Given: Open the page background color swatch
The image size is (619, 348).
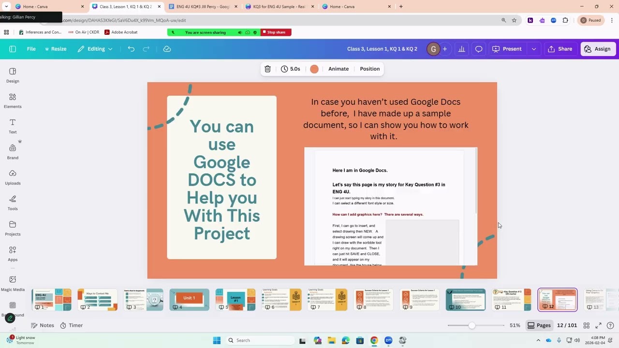Looking at the screenshot, I should coord(314,69).
